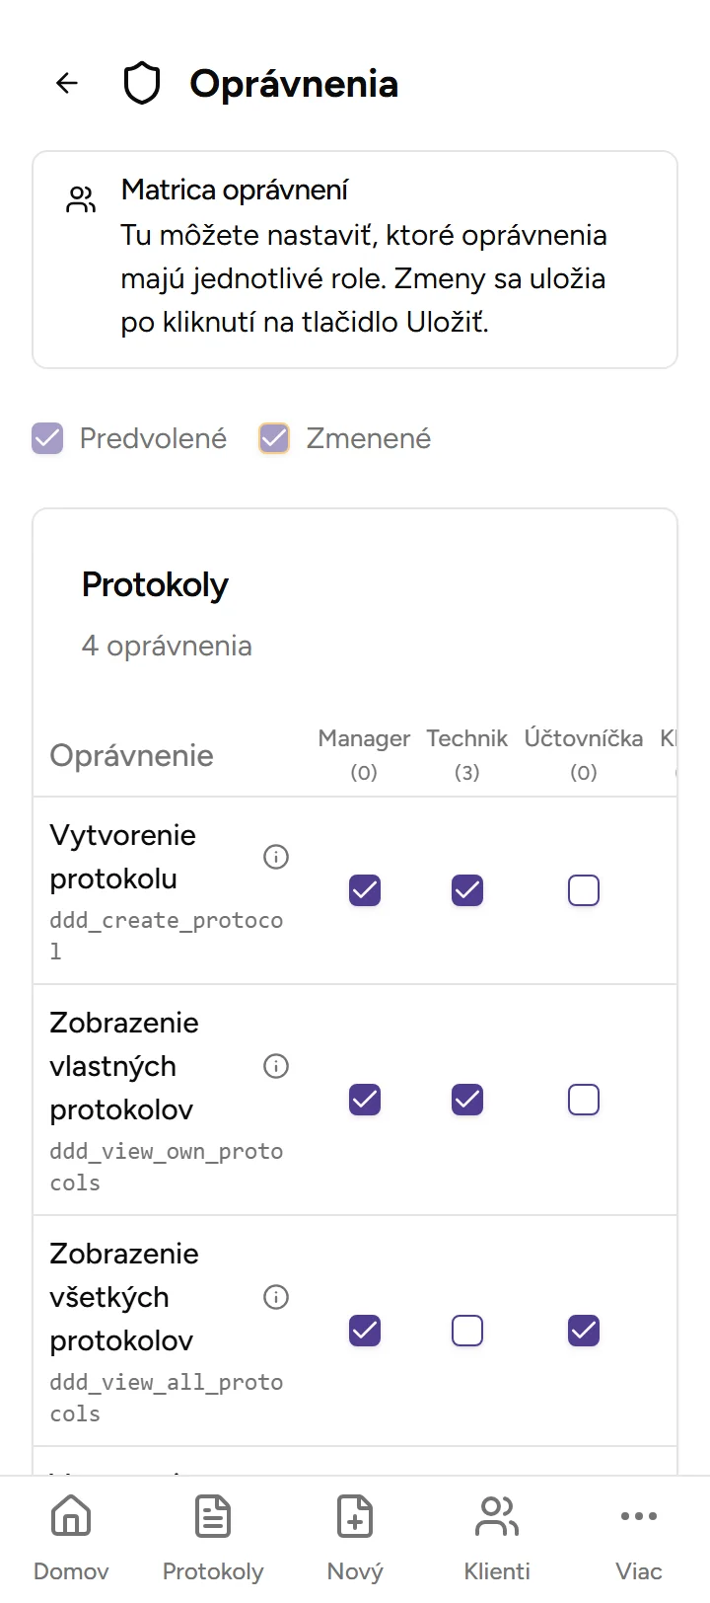This screenshot has width=710, height=1603.
Task: Tap the Nový document-plus icon
Action: pos(355,1516)
